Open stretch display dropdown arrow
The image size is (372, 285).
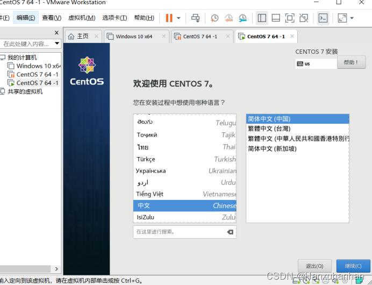click(352, 18)
